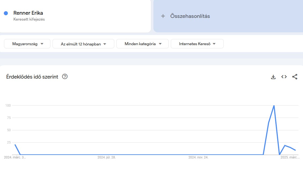The image size is (303, 171).
Task: Open the Az elmúlt 12 hónapban time dropdown
Action: (x=83, y=44)
